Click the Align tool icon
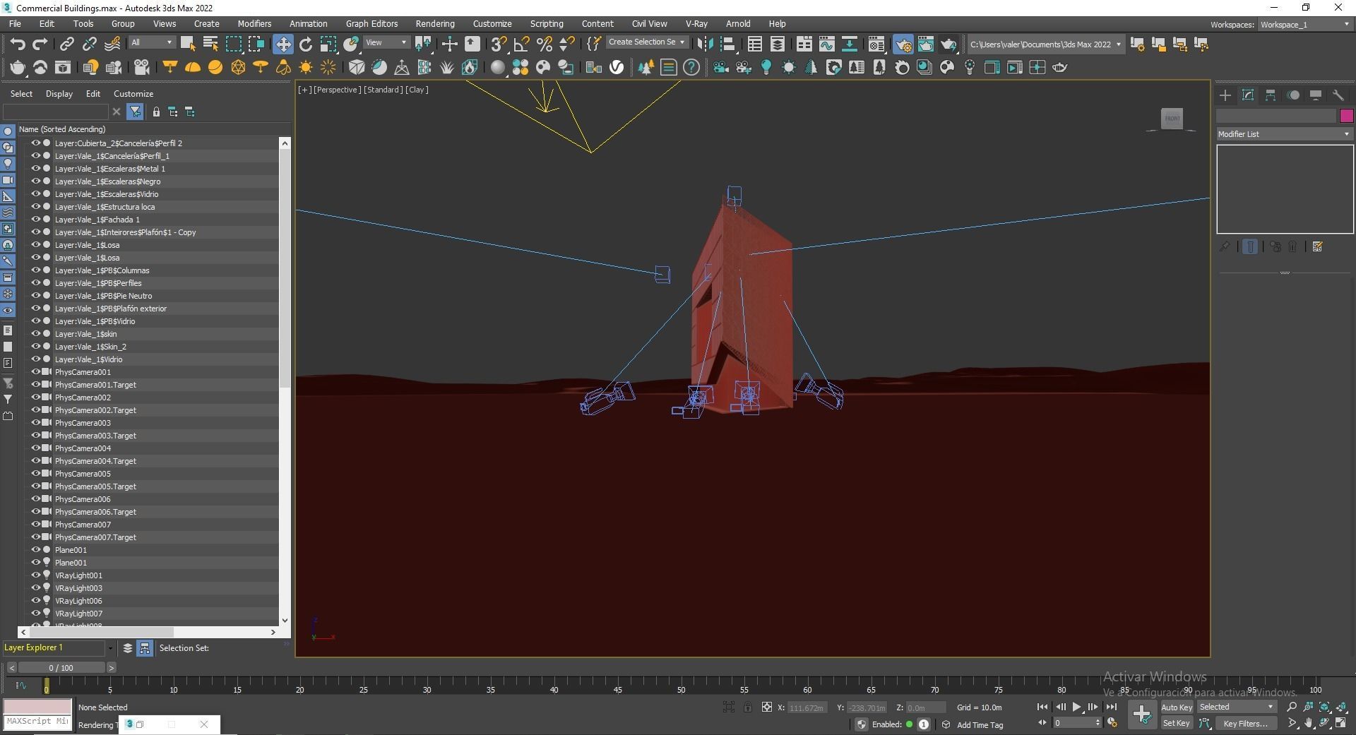Screen dimensions: 1356x735 pyautogui.click(x=727, y=44)
